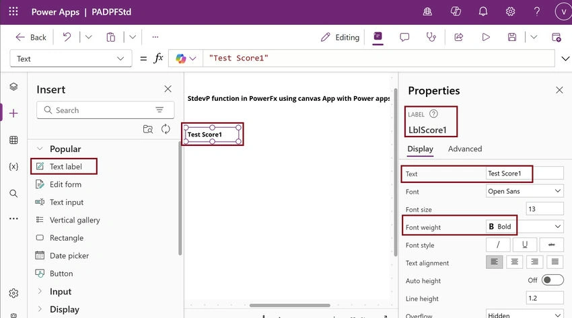Open the environment globe icon
This screenshot has width=572, height=318.
427,11
